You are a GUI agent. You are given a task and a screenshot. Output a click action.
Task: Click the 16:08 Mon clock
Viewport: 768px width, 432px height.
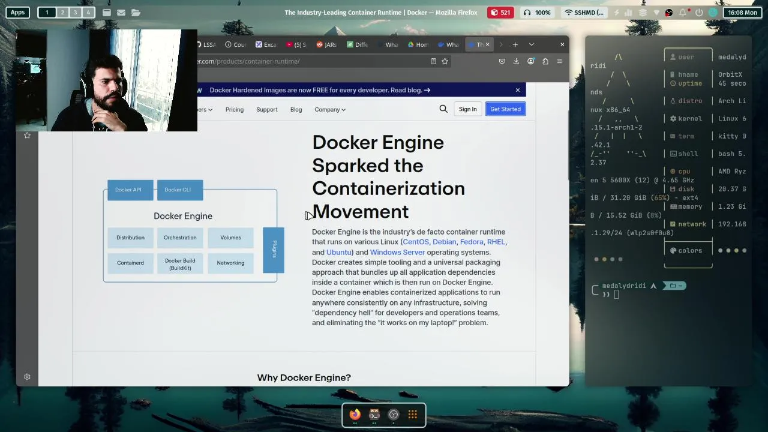(x=742, y=12)
